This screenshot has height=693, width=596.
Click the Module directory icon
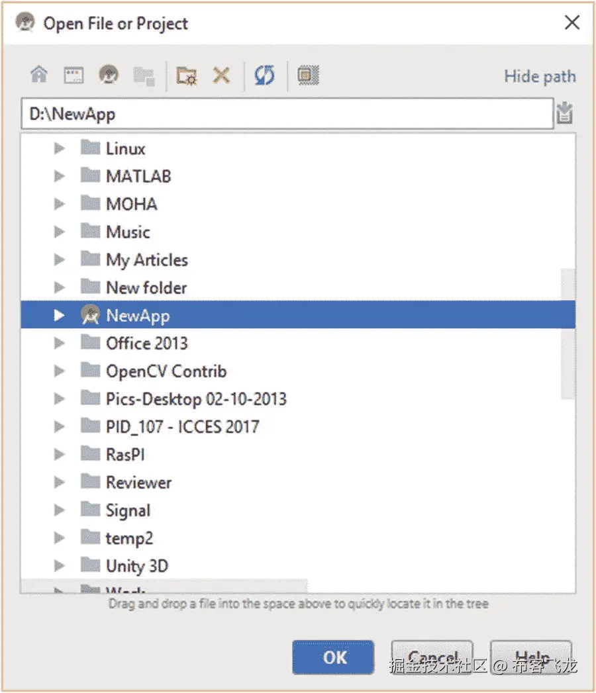coord(144,75)
